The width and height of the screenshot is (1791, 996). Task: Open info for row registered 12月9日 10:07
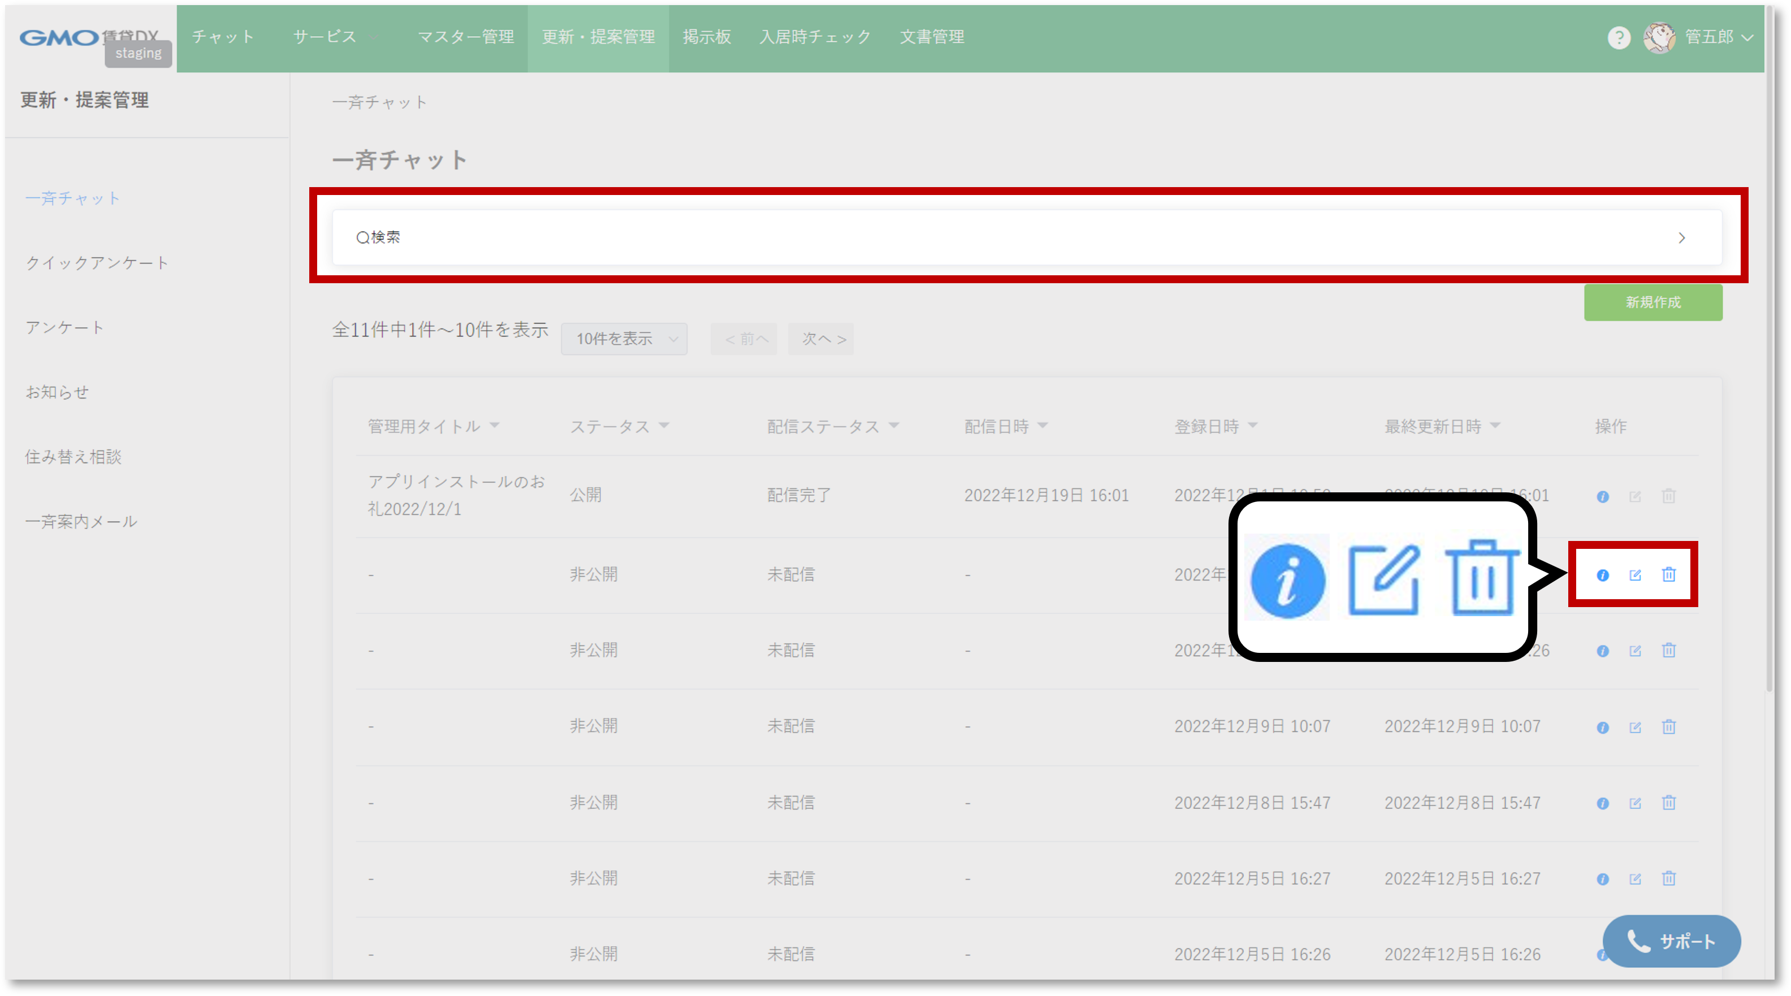[x=1603, y=727]
